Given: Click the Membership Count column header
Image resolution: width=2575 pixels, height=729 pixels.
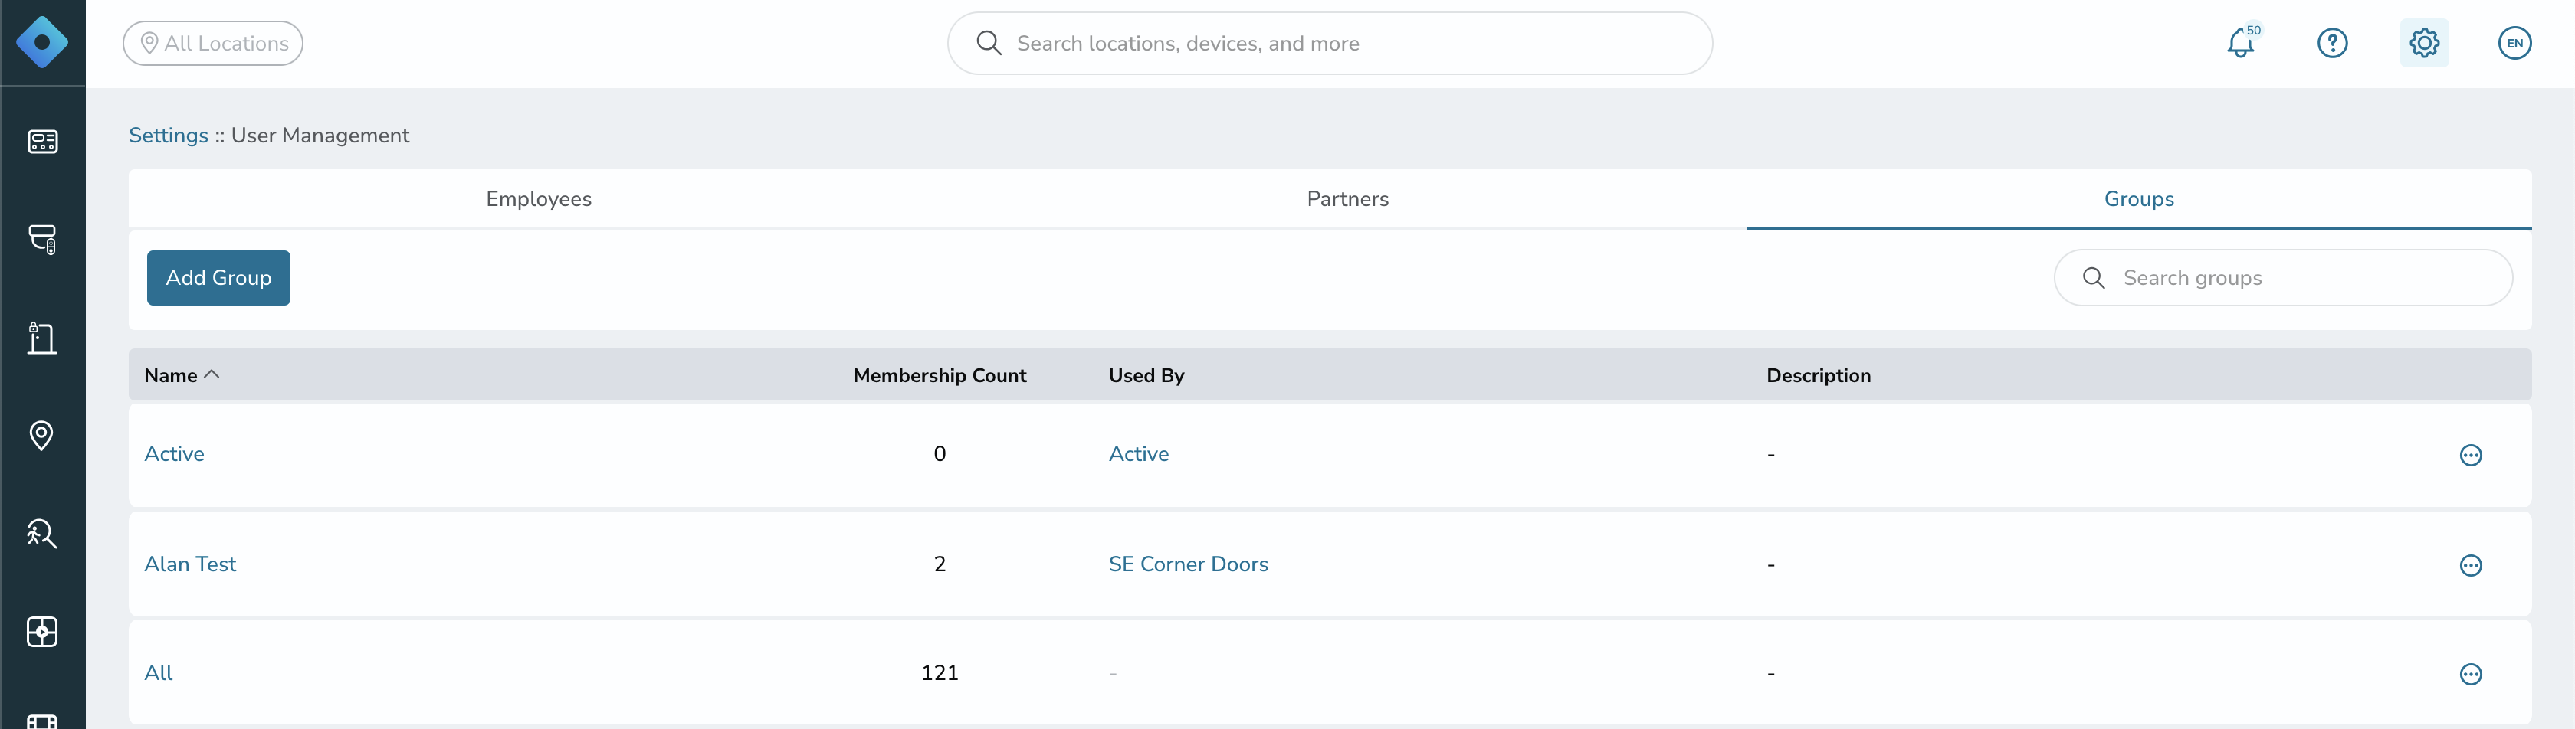Looking at the screenshot, I should coord(939,375).
